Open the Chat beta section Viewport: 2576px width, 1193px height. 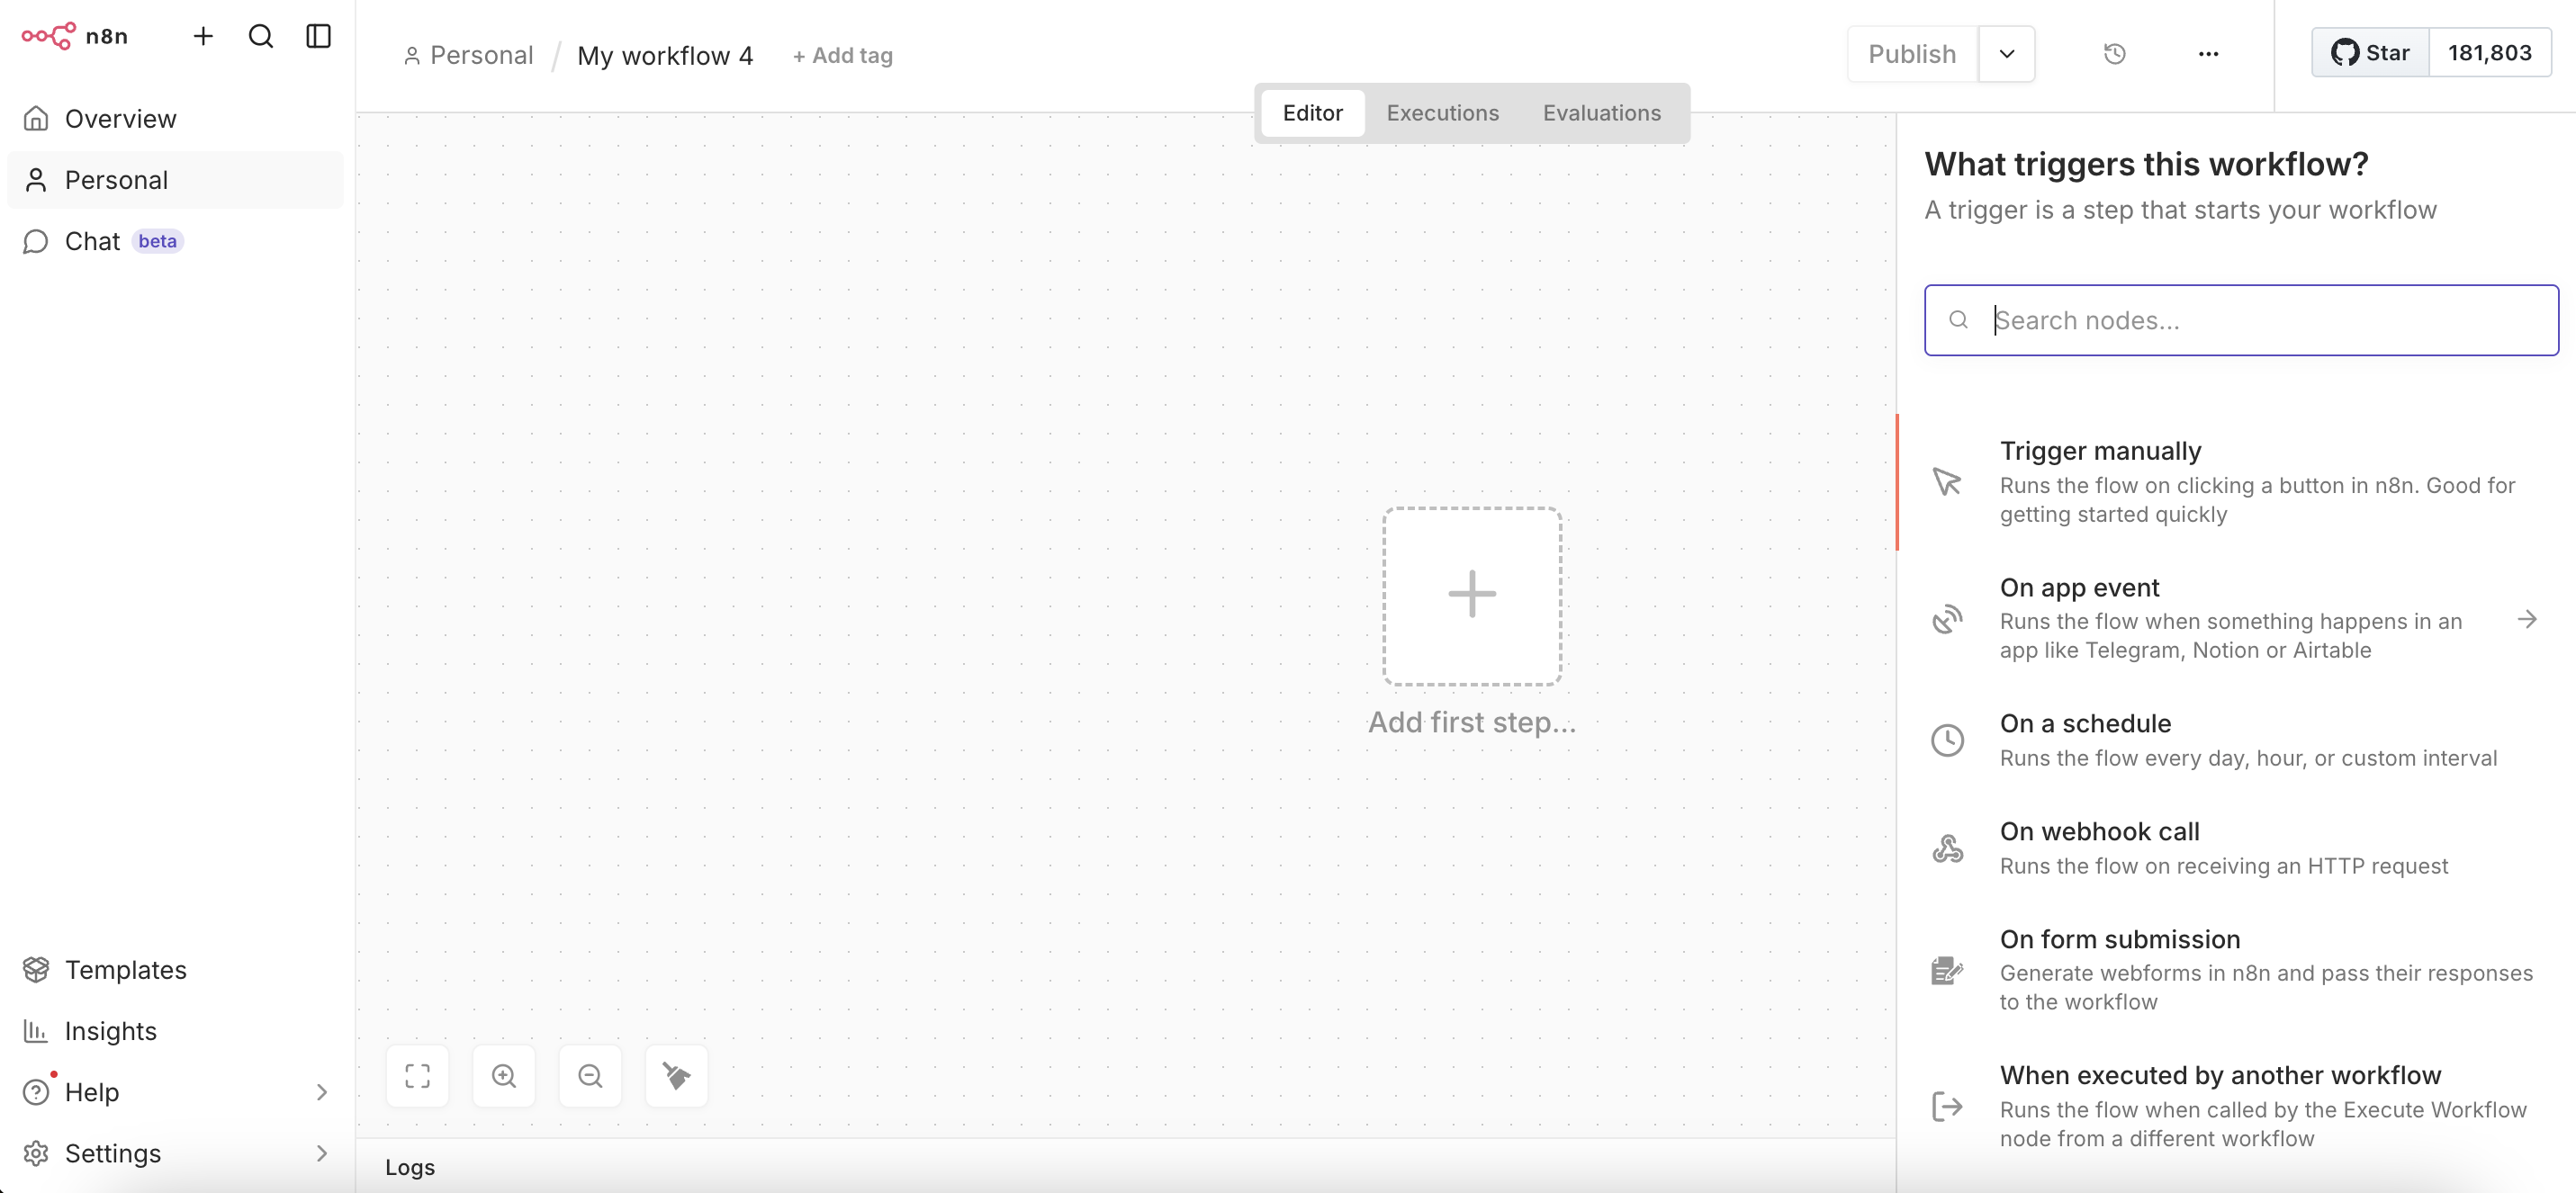(93, 240)
